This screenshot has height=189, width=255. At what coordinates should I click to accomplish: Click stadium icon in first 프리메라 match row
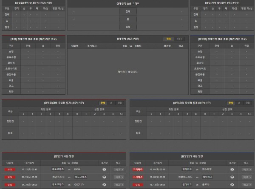tap(232, 169)
